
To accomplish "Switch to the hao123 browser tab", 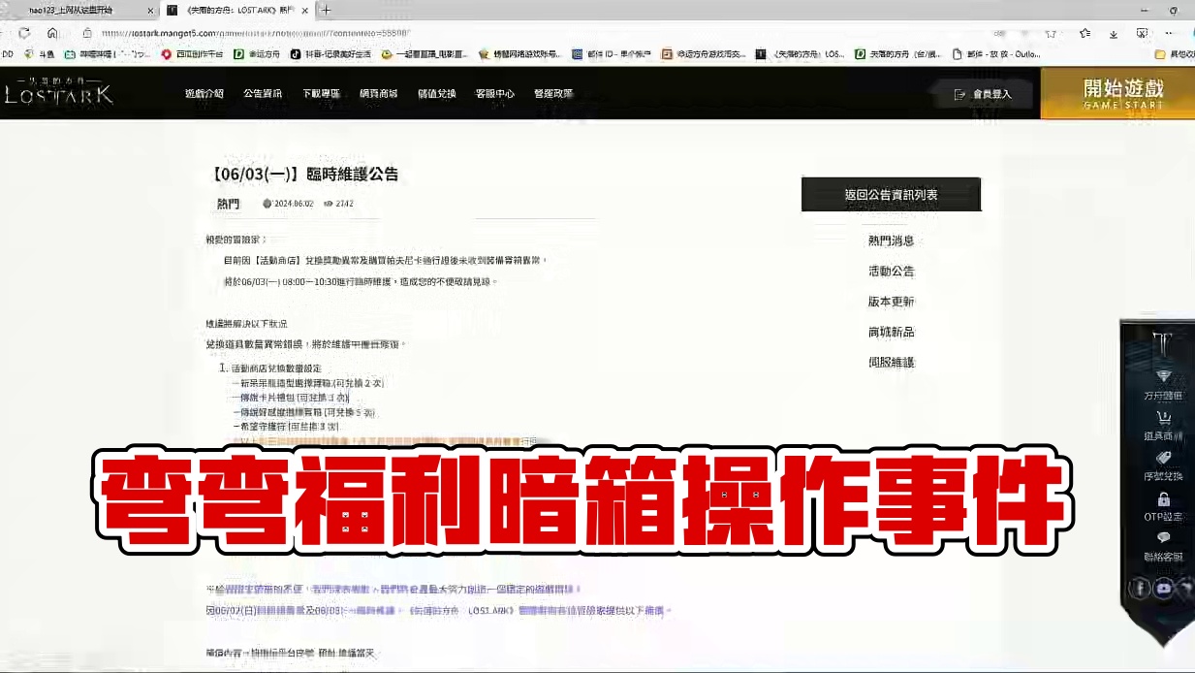I will click(x=73, y=11).
